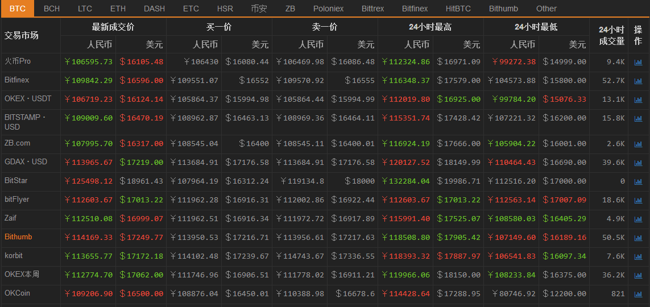Click OKCoin 24h low $12200.00
The image size is (650, 307).
(x=564, y=294)
